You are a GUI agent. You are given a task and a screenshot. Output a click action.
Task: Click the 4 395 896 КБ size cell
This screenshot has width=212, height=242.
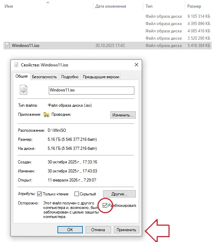(x=199, y=24)
